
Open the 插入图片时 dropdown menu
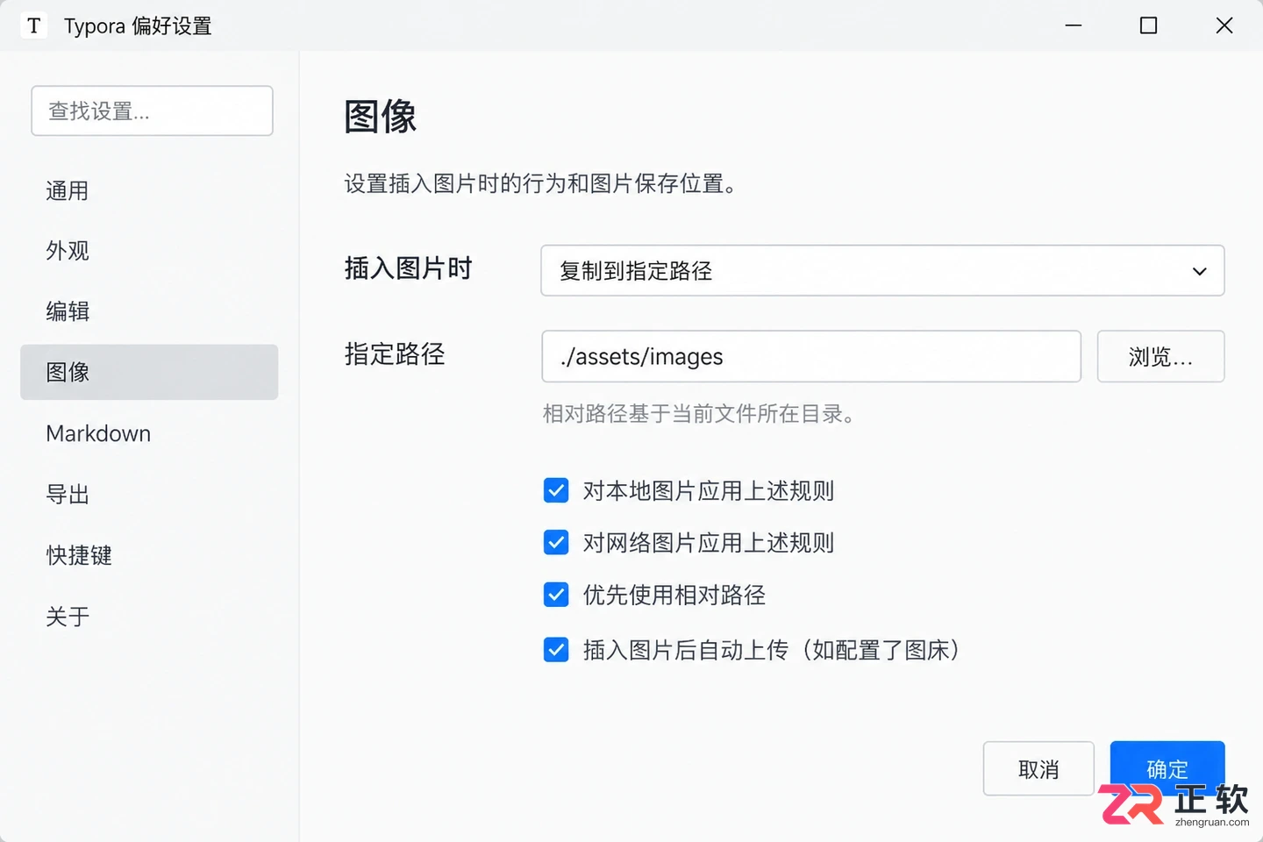(882, 270)
